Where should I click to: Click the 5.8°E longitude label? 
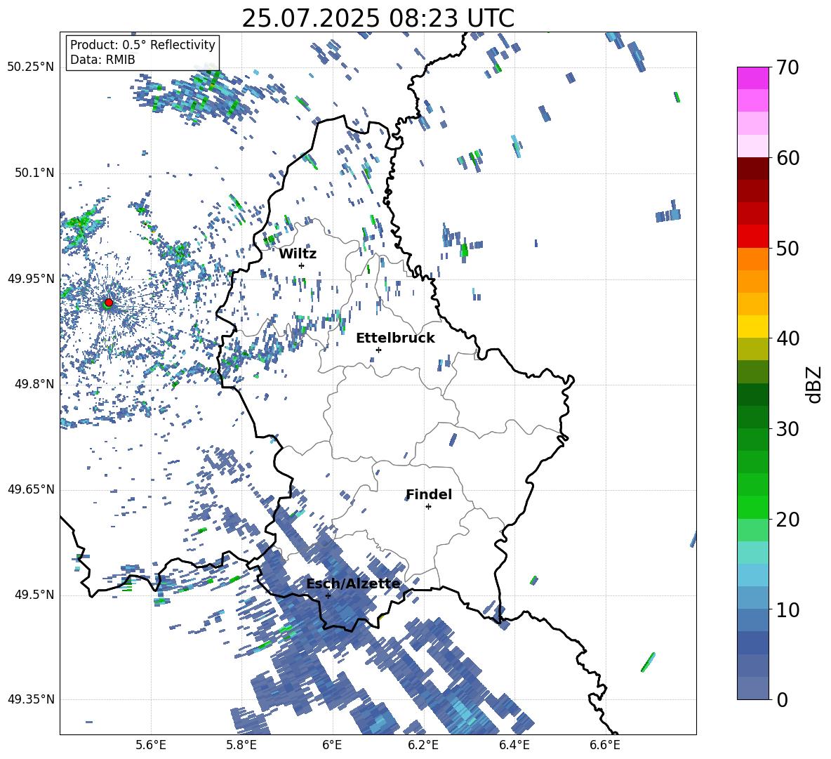point(241,745)
